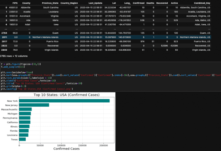Click the Combined_Key column header

202,3
